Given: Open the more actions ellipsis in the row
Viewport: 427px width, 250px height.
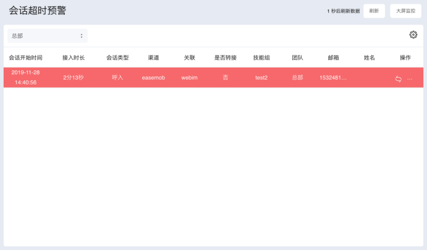Looking at the screenshot, I should point(410,78).
